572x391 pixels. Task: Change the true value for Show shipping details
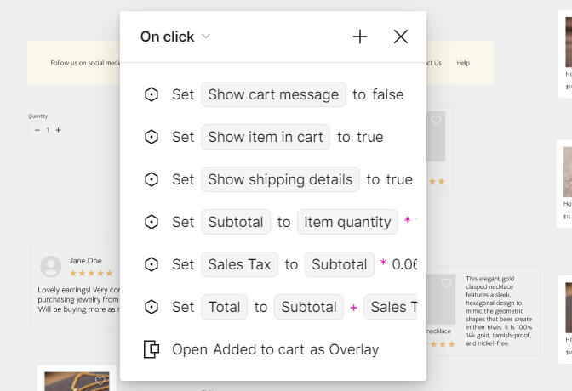click(399, 179)
